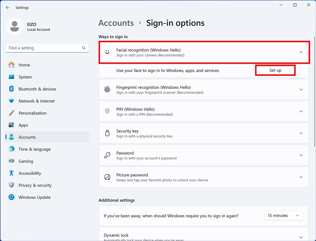
Task: Click the facial recognition smiley icon
Action: pyautogui.click(x=107, y=52)
